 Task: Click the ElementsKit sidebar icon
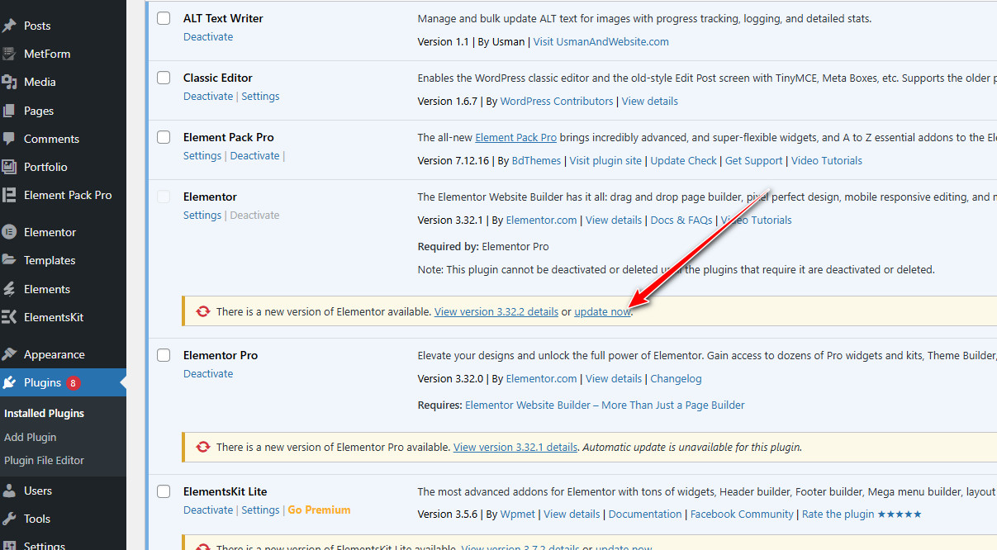9,317
